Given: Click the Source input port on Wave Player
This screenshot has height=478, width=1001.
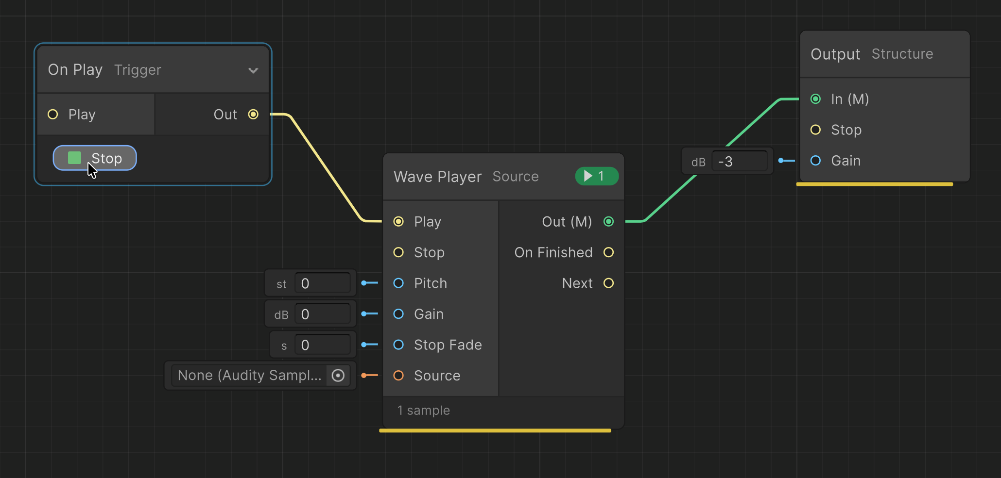Looking at the screenshot, I should [398, 376].
